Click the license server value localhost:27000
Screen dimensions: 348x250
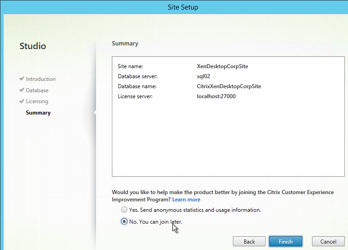(x=216, y=96)
